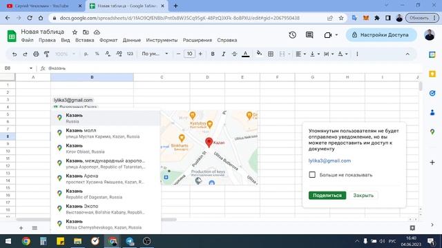Add a new sheet with plus button

pyautogui.click(x=21, y=228)
